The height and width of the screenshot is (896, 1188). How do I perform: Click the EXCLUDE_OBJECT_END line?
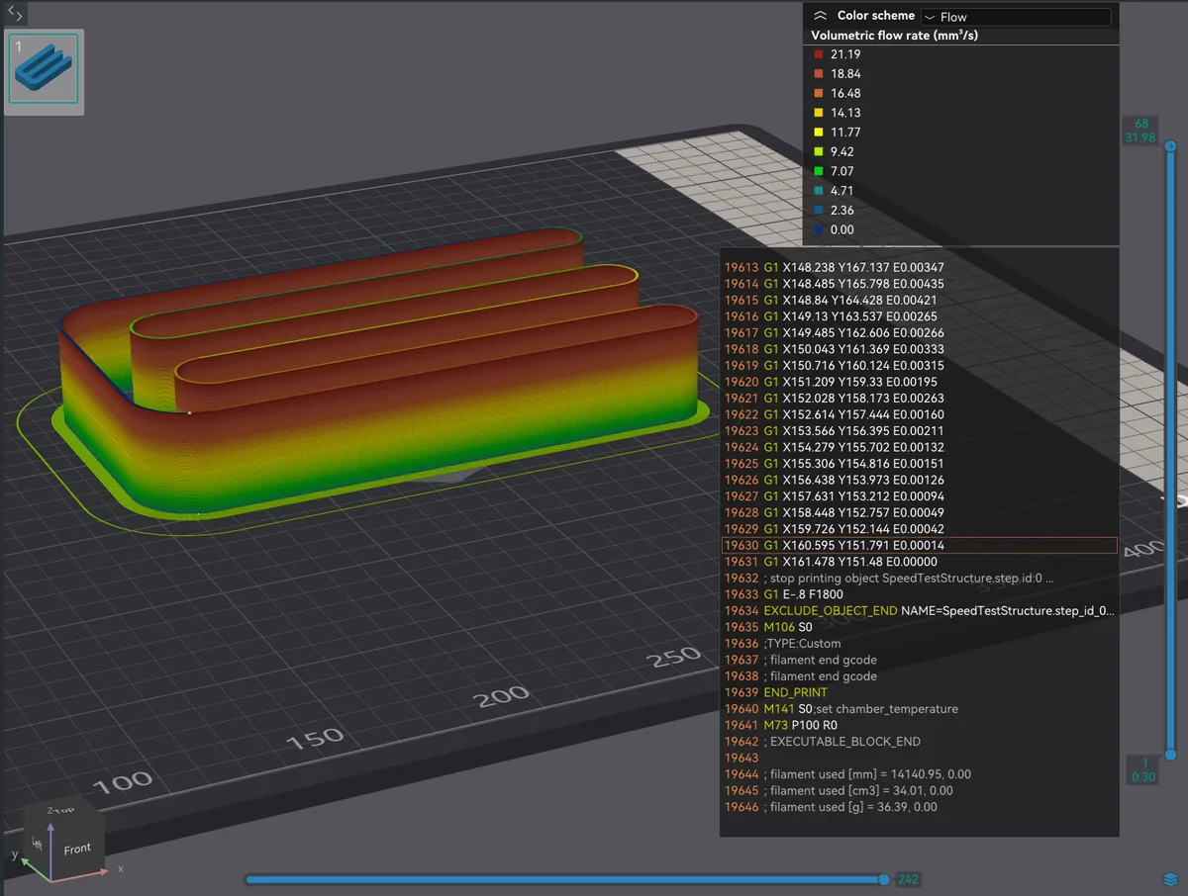pos(919,610)
